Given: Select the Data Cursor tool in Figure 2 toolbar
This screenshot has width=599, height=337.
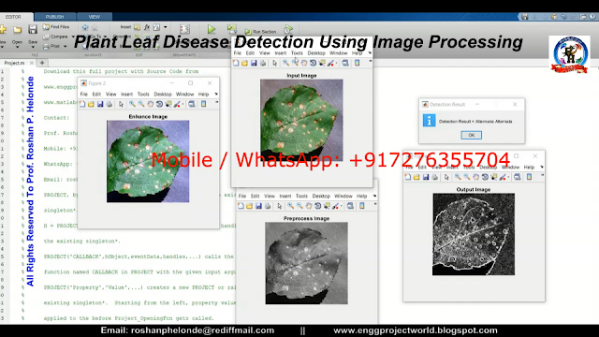Looking at the screenshot, I should point(168,104).
